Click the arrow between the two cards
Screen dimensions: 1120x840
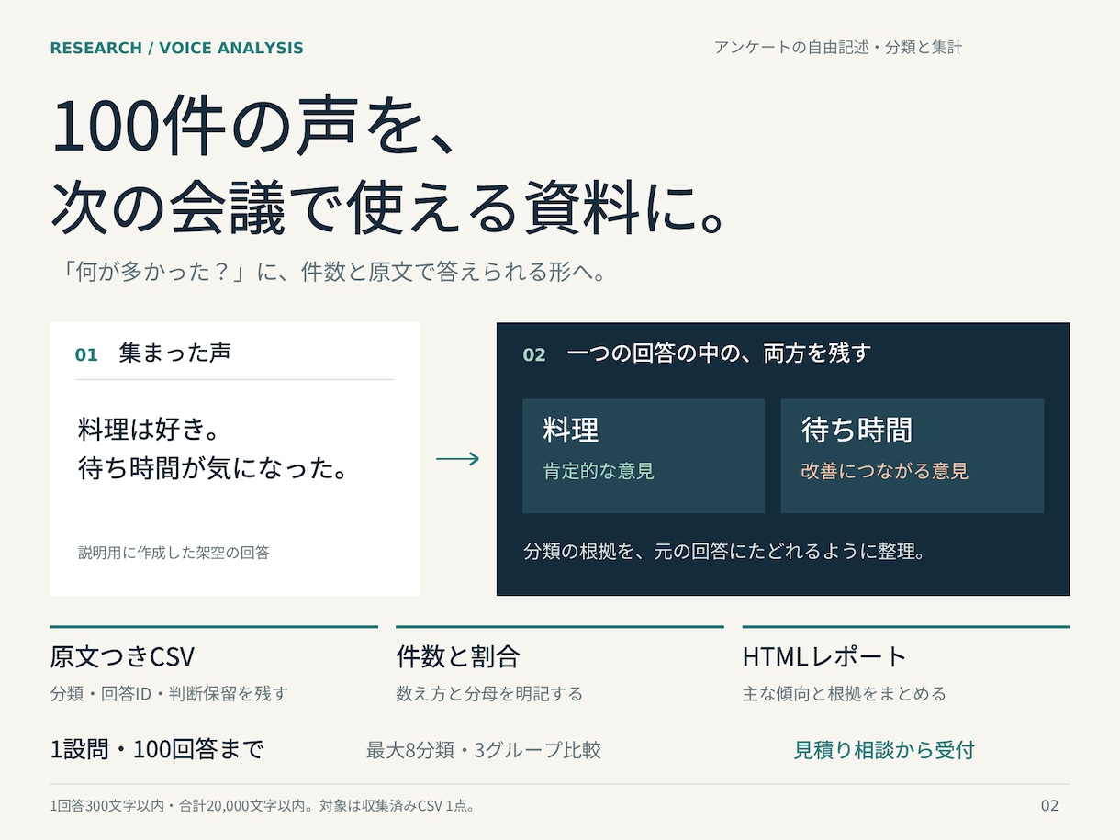click(457, 459)
